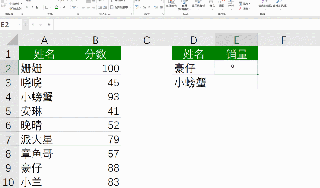The width and height of the screenshot is (320, 188).
Task: Click the Delete (删除) cells button
Action: tap(222, 4)
